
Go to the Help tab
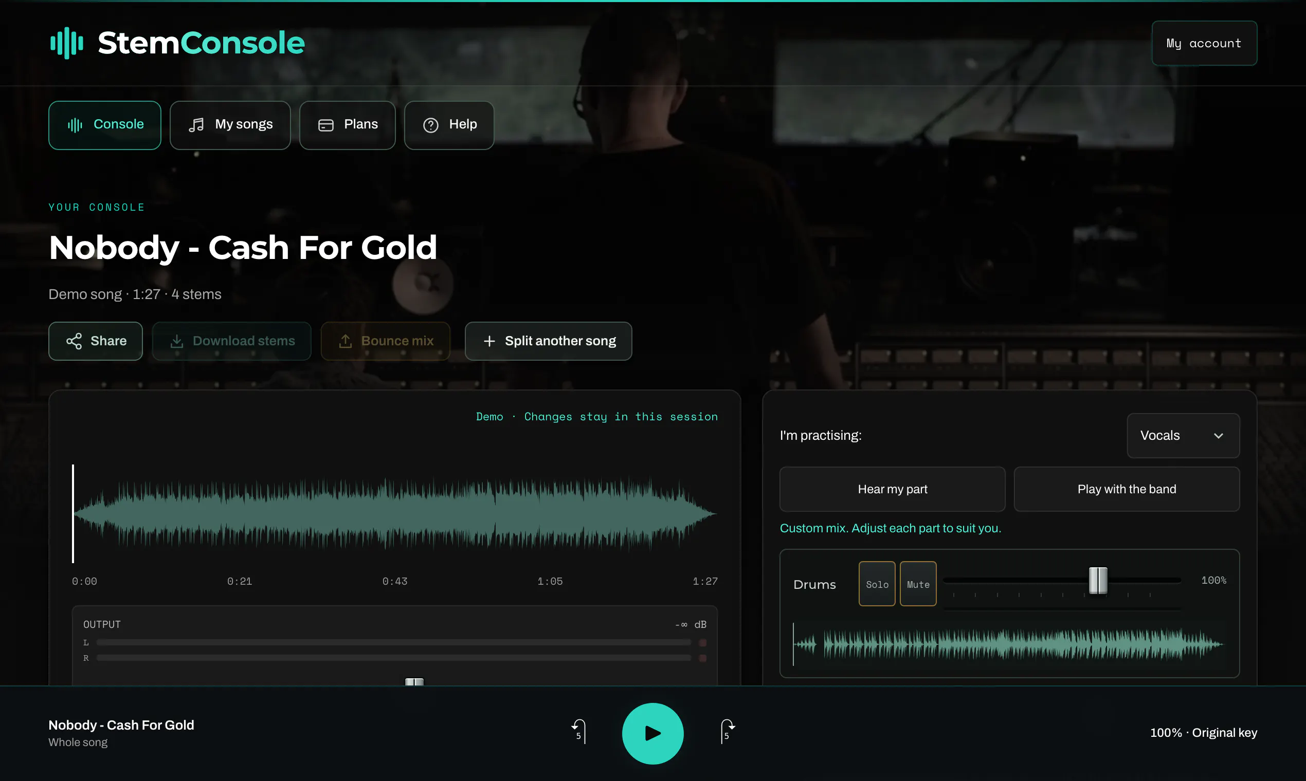tap(449, 125)
